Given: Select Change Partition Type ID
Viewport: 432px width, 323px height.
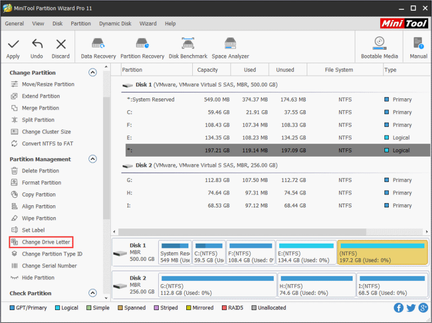Looking at the screenshot, I should tap(46, 254).
